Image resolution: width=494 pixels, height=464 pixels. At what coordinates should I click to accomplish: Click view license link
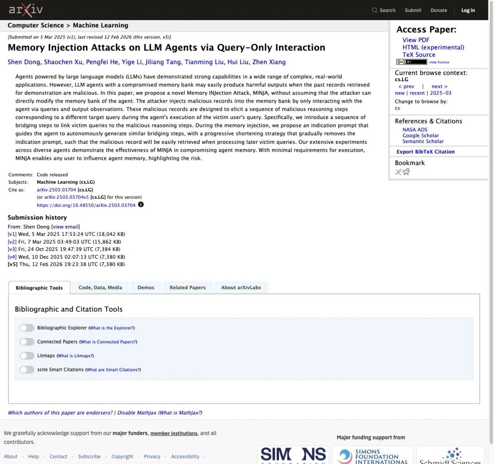click(x=439, y=62)
